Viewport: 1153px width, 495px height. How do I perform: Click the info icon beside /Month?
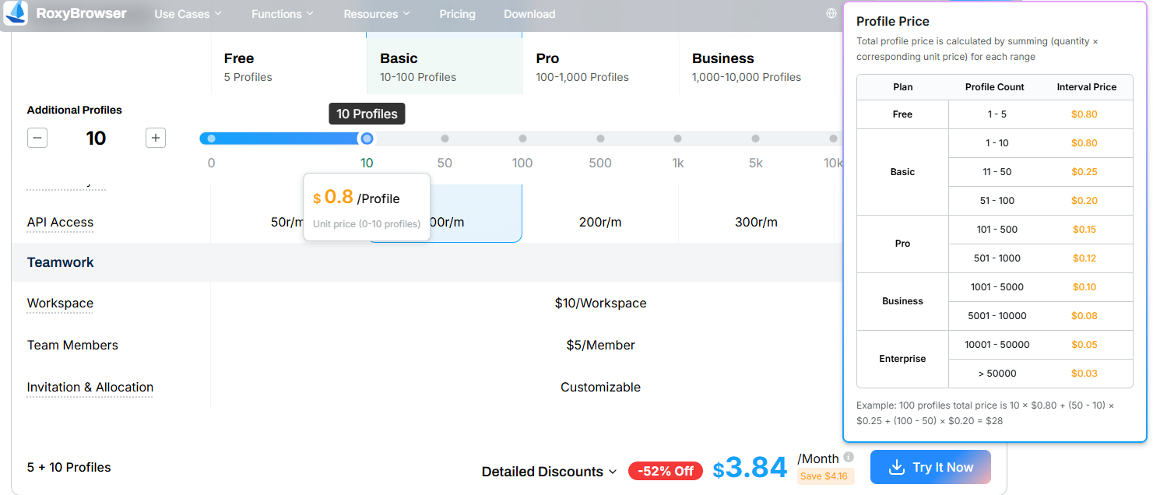[849, 458]
